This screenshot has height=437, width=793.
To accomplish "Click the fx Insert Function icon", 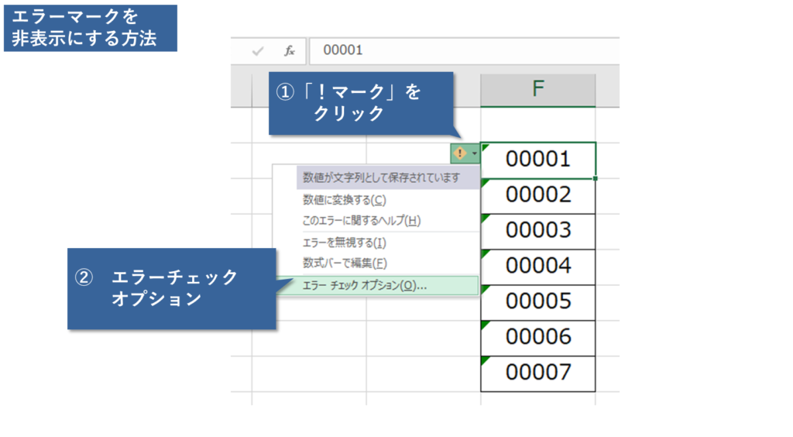I will click(290, 51).
